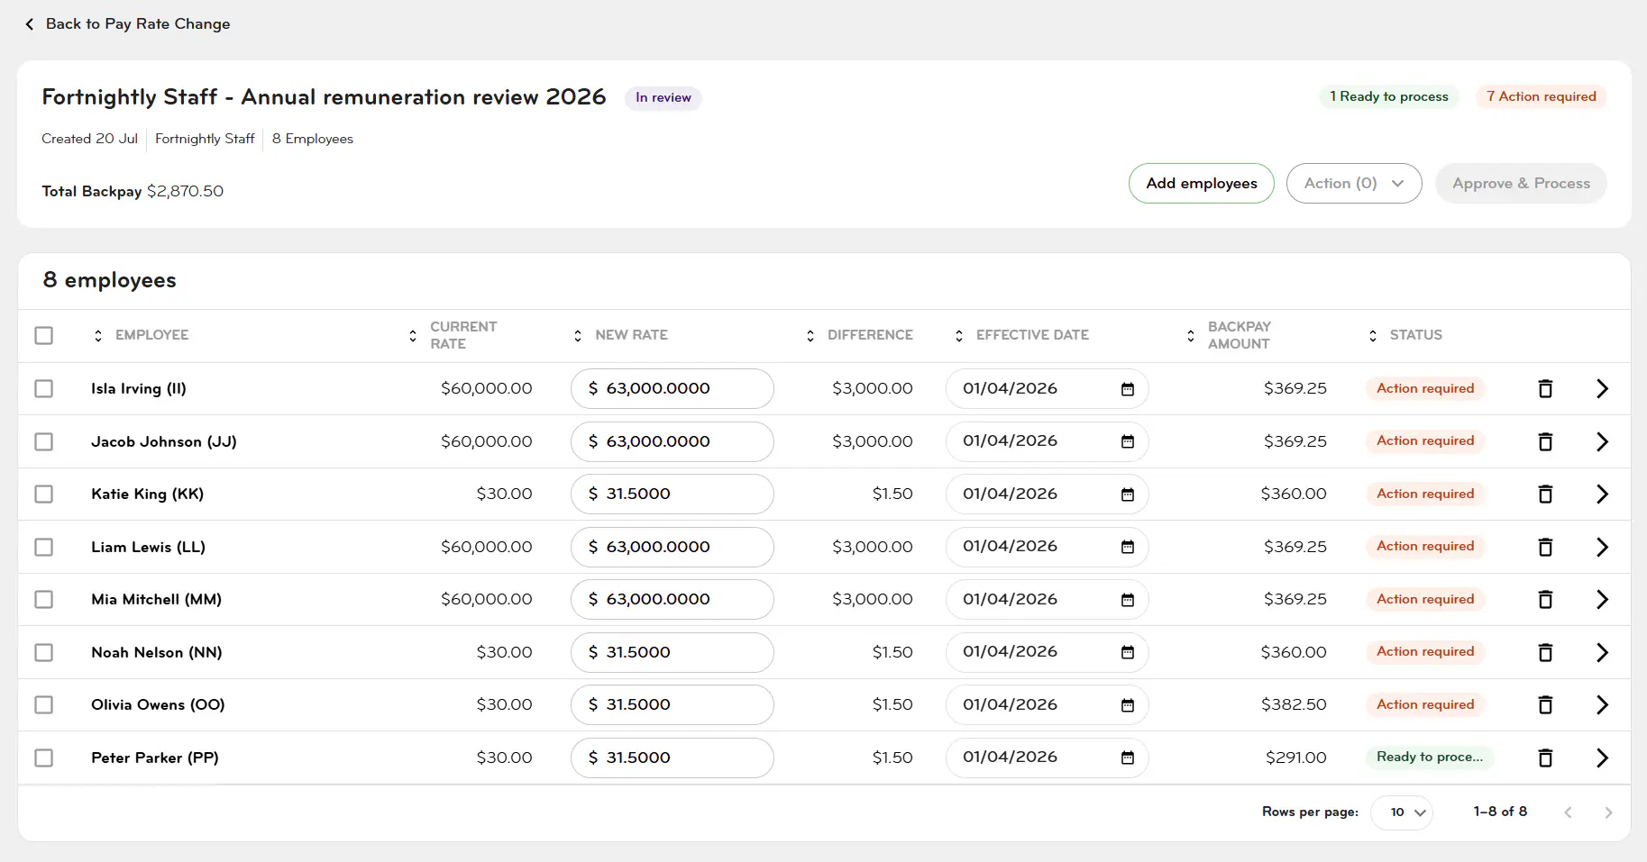Select Peter Parker's row checkbox
Screen dimensions: 1647x862
[43, 758]
